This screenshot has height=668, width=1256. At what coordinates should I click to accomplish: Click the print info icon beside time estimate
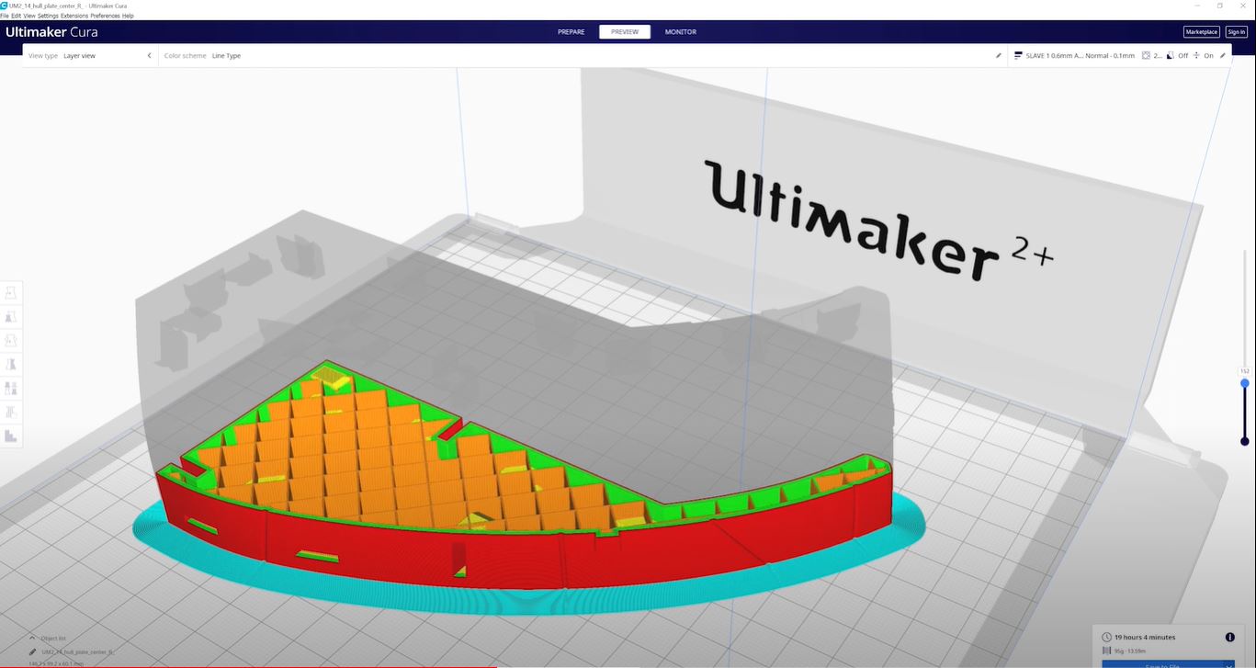(x=1229, y=637)
